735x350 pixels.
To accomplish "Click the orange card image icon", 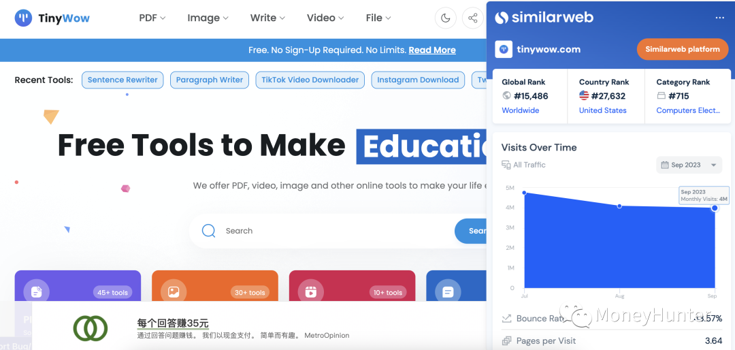I will [174, 292].
